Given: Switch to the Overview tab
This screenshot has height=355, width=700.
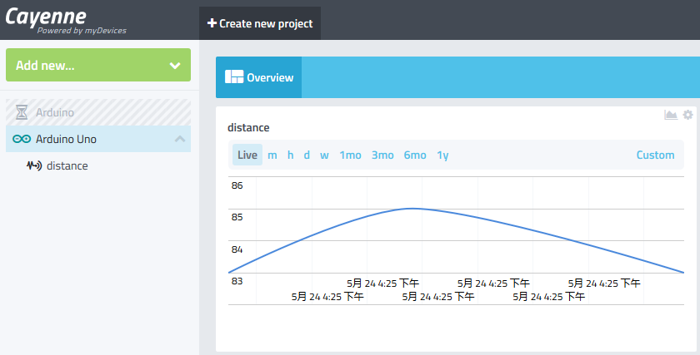Looking at the screenshot, I should [259, 77].
